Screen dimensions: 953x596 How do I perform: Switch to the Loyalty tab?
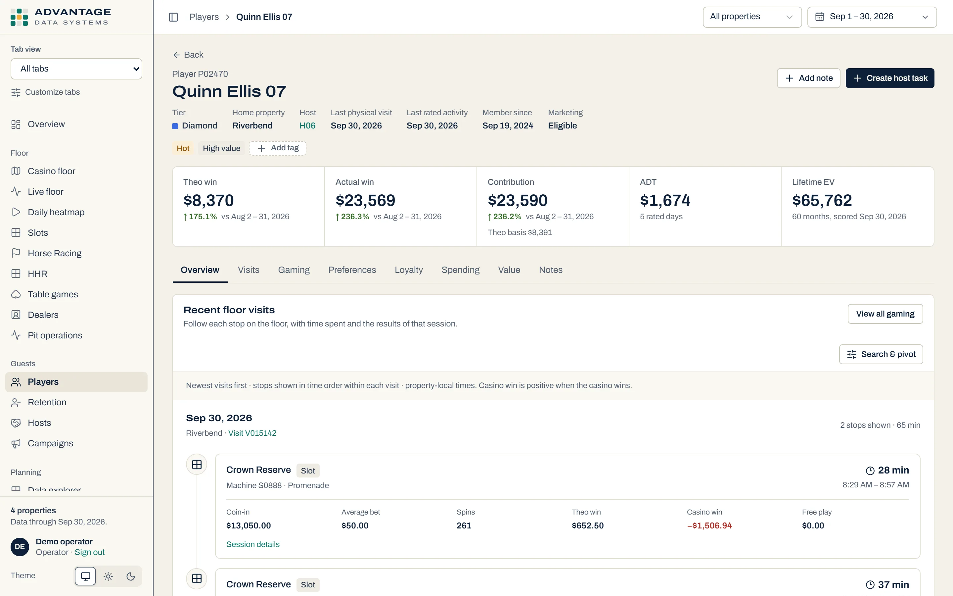pyautogui.click(x=409, y=270)
